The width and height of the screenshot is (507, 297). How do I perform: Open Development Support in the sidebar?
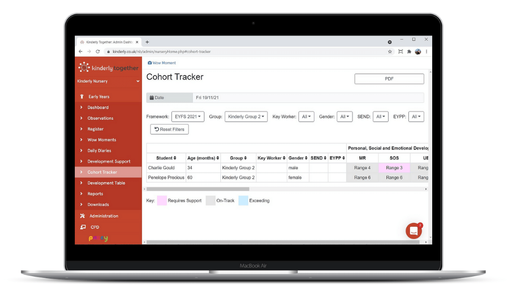coord(108,161)
